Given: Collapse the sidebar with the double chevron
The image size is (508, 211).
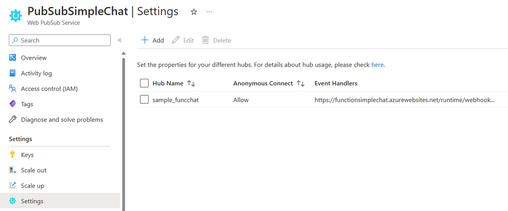Looking at the screenshot, I should coord(120,40).
